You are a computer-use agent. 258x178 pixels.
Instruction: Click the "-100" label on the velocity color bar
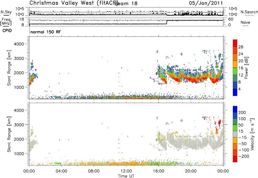pyautogui.click(x=244, y=150)
